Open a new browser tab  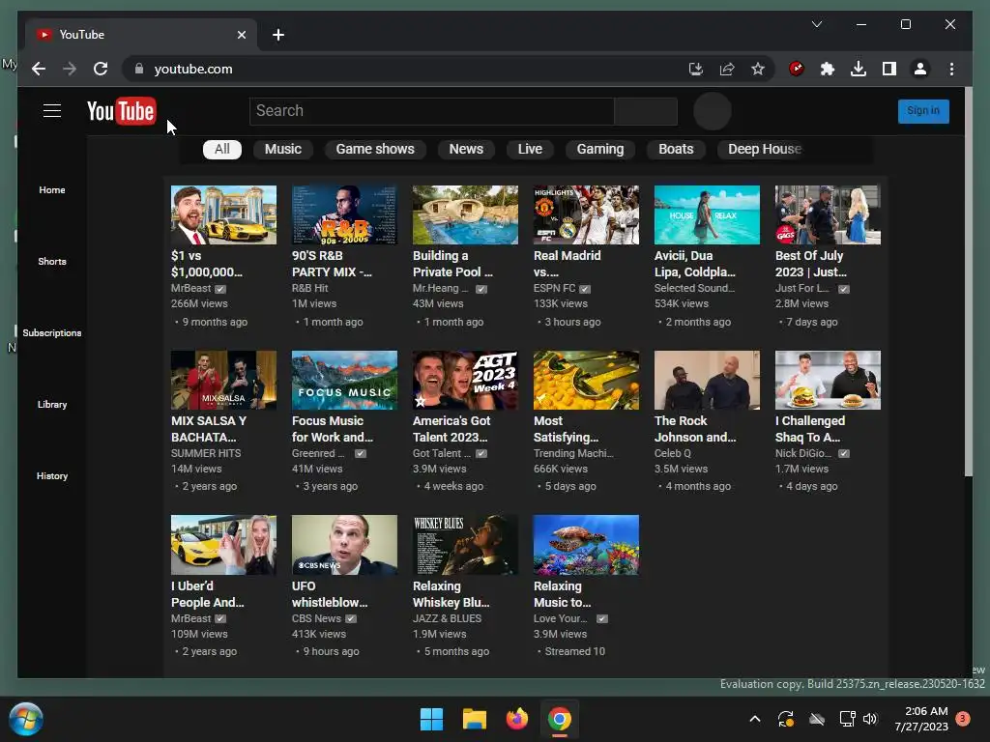coord(278,35)
